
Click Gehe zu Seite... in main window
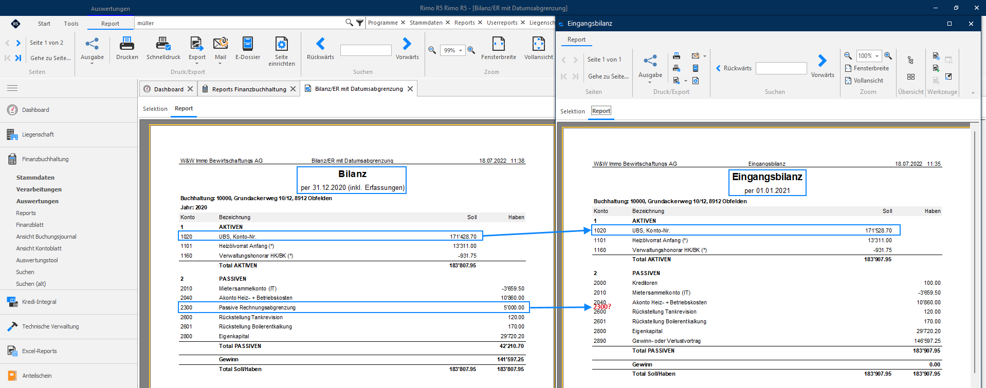[50, 58]
